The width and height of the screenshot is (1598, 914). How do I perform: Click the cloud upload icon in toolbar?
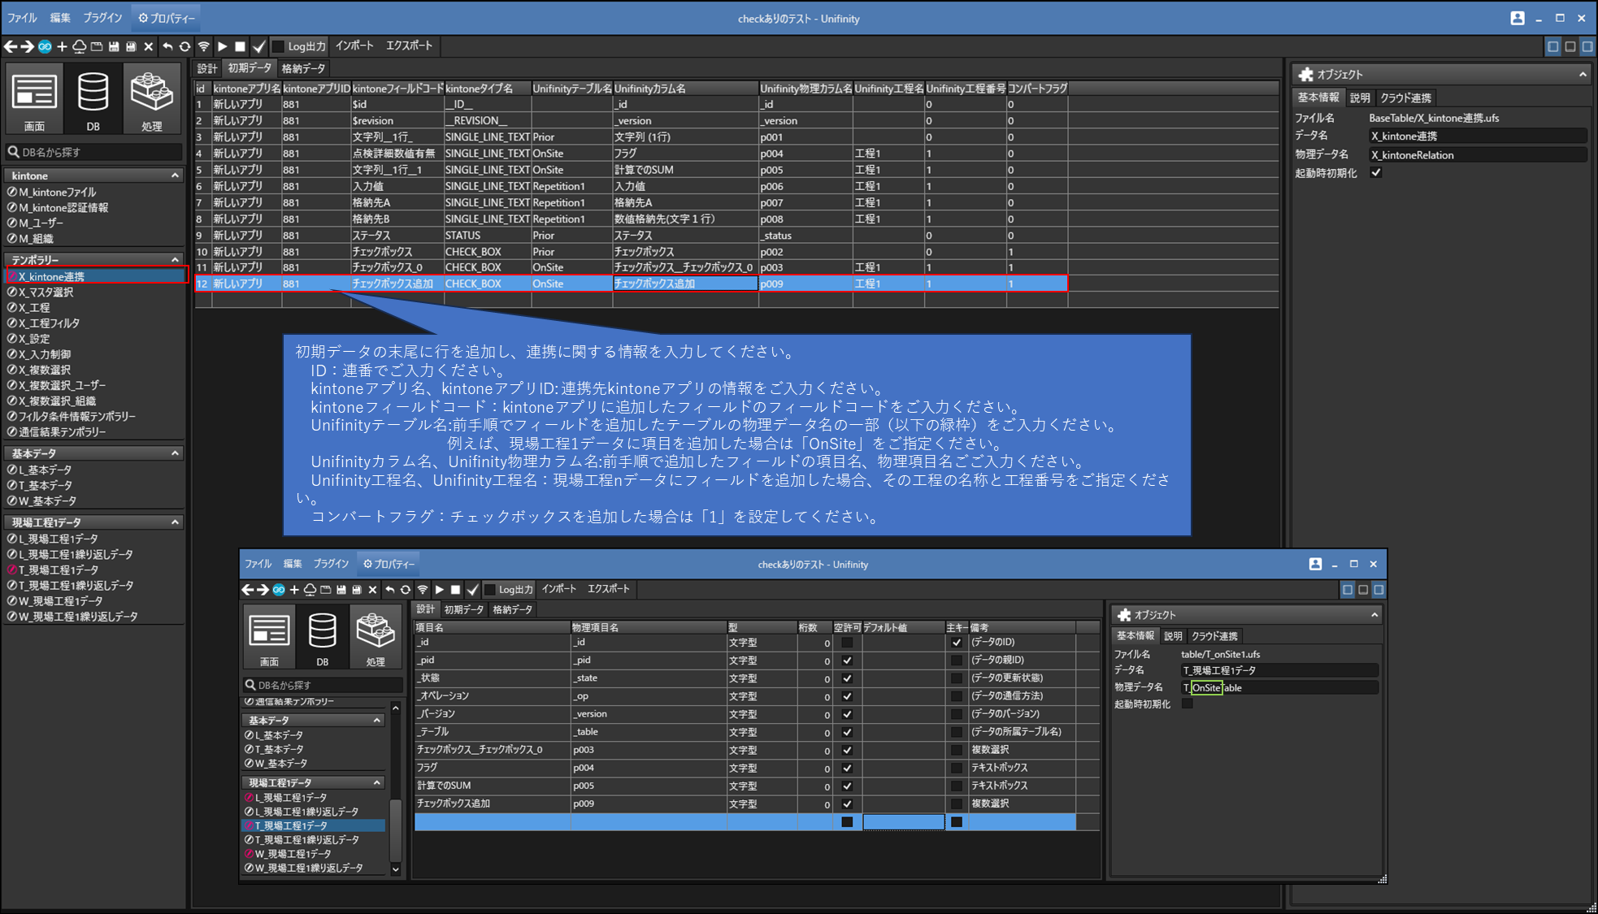click(79, 46)
